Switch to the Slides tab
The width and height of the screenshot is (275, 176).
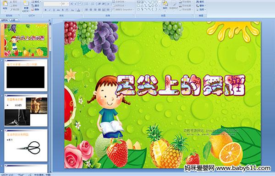5,20
